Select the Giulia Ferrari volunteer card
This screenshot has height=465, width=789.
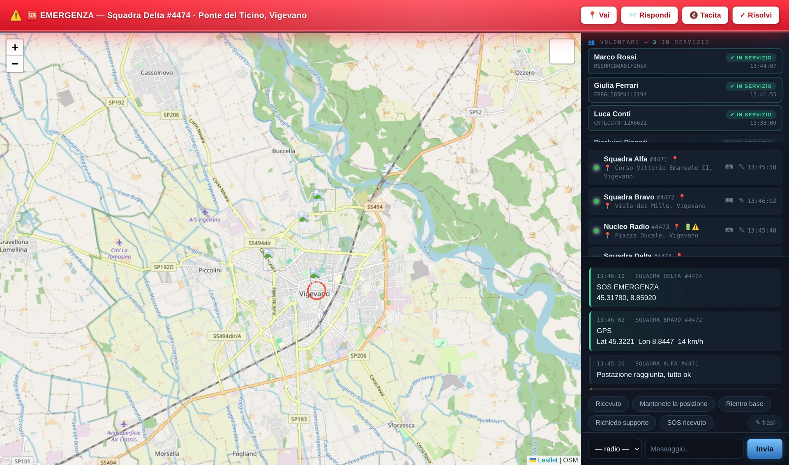[685, 89]
